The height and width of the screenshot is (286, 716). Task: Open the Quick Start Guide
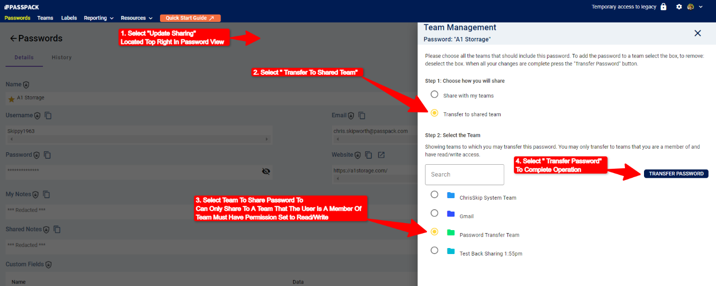[190, 18]
